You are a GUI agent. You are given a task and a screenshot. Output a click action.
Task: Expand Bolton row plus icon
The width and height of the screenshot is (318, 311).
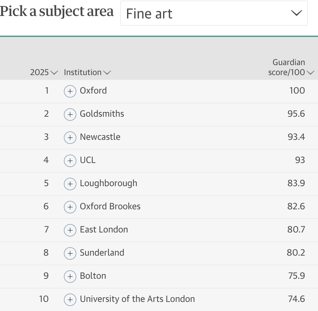(x=70, y=276)
